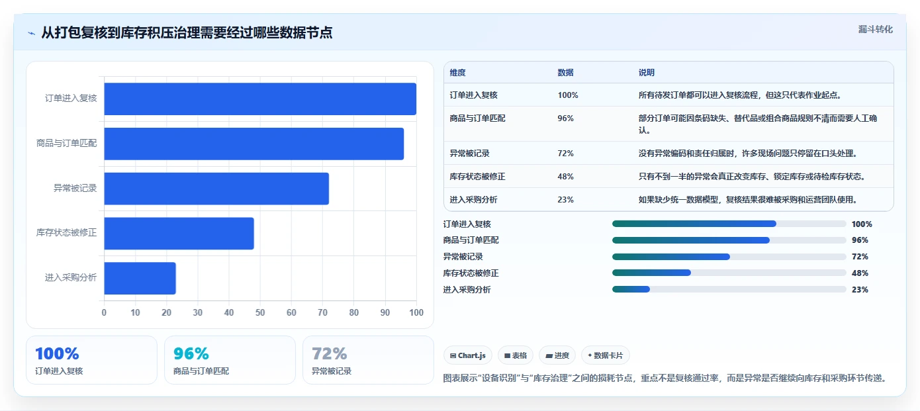Click the 库存状态被修正 bar in chart
The image size is (920, 411).
(x=179, y=233)
